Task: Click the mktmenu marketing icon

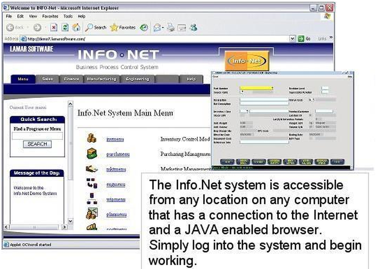Action: (92, 169)
